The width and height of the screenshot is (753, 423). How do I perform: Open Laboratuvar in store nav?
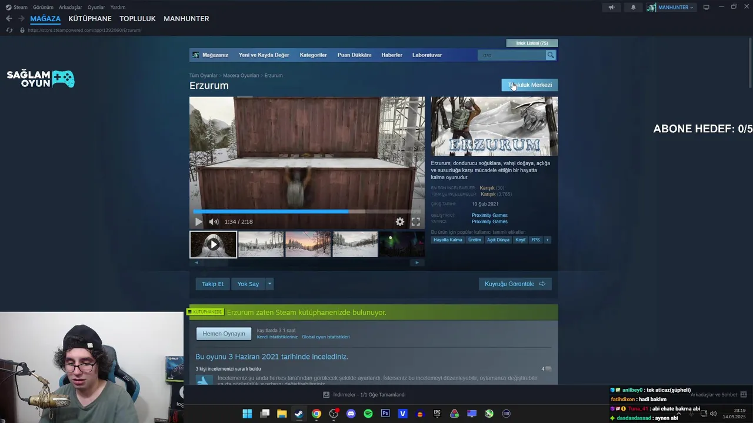click(x=427, y=55)
